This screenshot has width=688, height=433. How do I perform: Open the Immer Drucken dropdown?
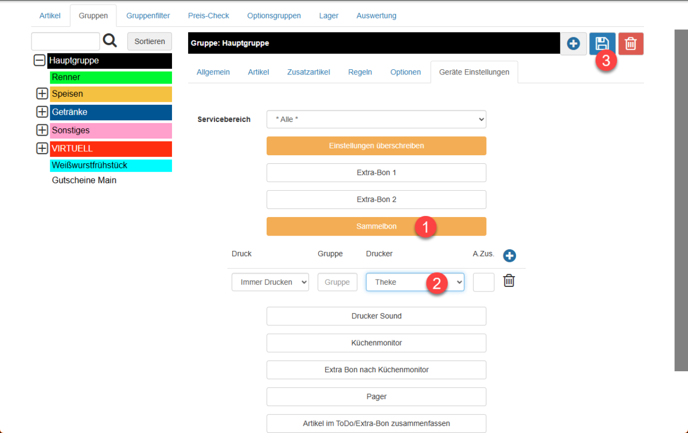pyautogui.click(x=270, y=282)
